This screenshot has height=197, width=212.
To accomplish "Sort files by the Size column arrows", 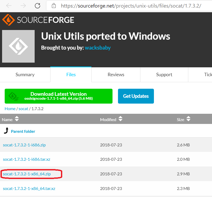I will click(188, 119).
